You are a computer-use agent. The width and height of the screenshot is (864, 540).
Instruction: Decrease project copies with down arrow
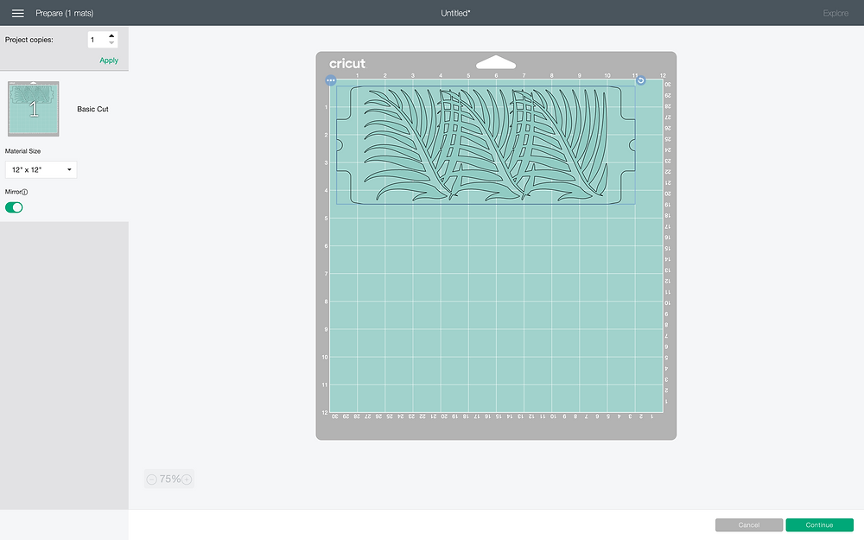pos(111,43)
